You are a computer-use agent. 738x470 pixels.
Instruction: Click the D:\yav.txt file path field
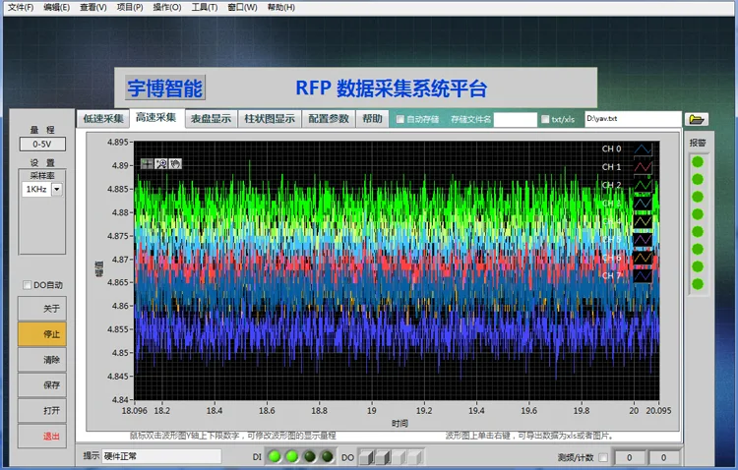[x=633, y=119]
